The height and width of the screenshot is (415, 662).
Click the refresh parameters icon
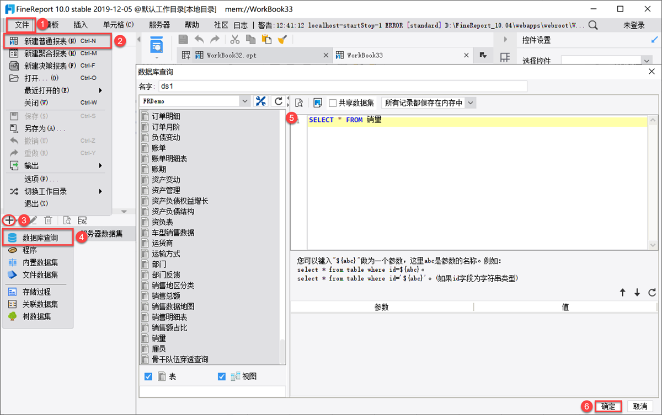pos(652,293)
